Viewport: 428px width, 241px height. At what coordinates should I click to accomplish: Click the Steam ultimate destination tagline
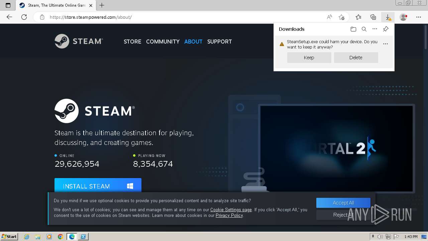coord(124,138)
